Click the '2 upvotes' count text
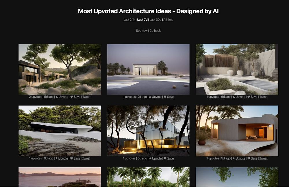 click(x=36, y=97)
